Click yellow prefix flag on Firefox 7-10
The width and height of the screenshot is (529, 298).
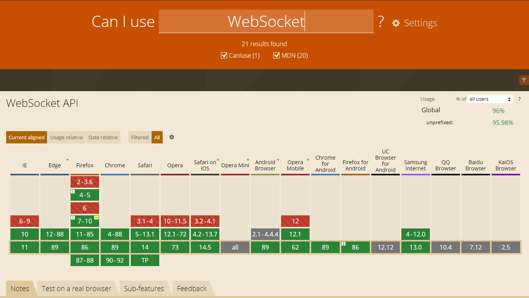pos(96,218)
